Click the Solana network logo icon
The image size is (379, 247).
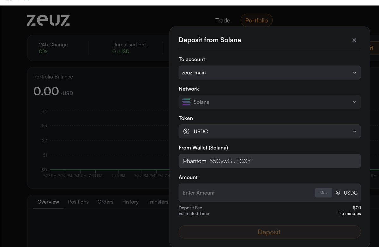click(186, 102)
